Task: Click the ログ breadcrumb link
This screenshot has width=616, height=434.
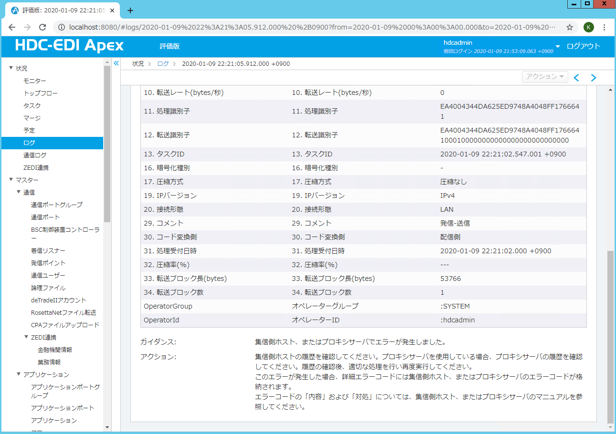Action: [x=163, y=63]
